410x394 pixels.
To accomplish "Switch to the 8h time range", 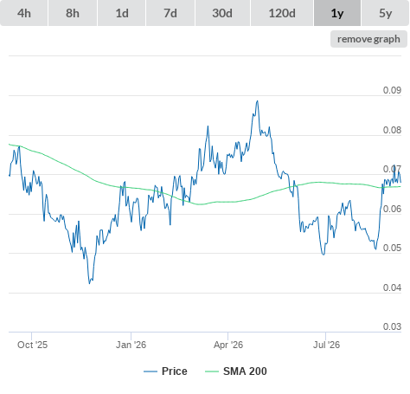I will click(x=73, y=13).
